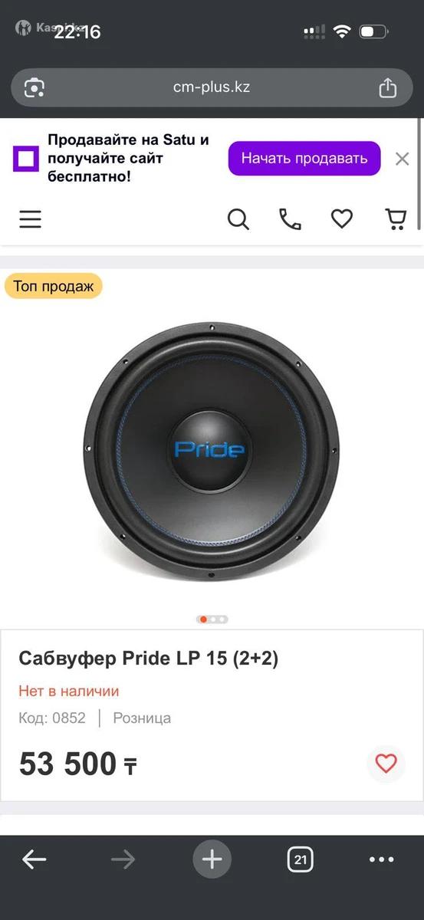Screen dimensions: 424x920
Task: Tap the camera lens search icon
Action: [35, 87]
